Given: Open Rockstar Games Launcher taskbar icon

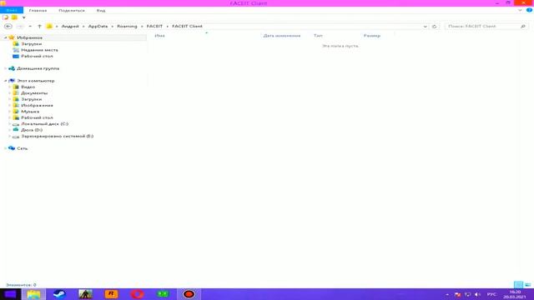Looking at the screenshot, I should (x=111, y=294).
